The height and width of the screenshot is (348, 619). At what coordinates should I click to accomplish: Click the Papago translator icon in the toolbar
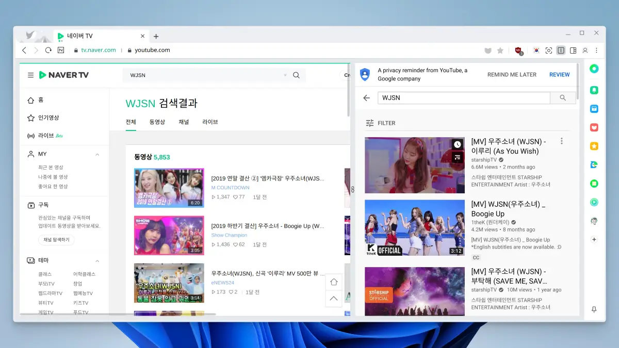click(x=536, y=51)
